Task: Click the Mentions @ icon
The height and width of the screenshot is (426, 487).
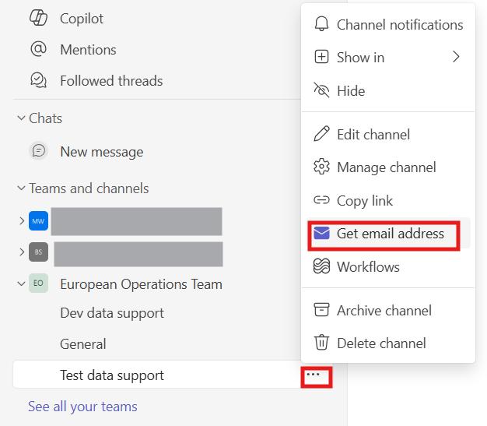Action: pos(39,49)
